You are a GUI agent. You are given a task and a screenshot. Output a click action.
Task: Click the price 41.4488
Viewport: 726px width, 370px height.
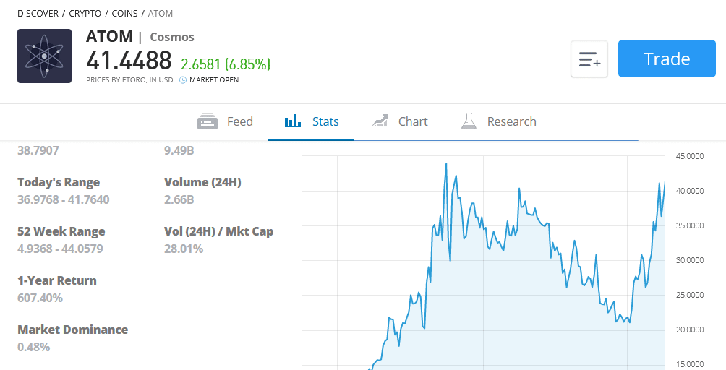[129, 61]
